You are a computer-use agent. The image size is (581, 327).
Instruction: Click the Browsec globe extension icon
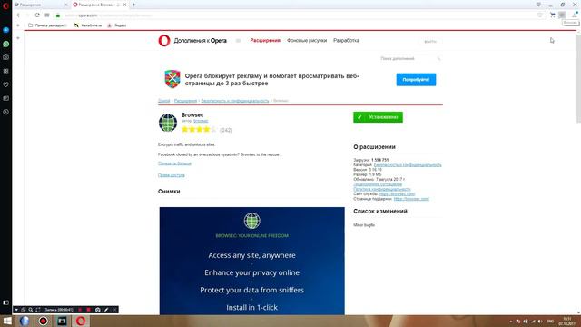coord(168,123)
